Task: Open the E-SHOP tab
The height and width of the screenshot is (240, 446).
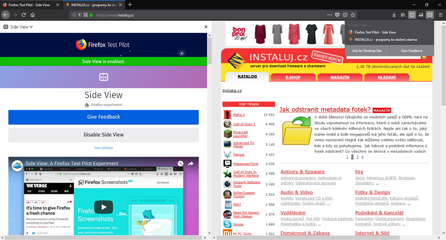Action: click(x=293, y=77)
